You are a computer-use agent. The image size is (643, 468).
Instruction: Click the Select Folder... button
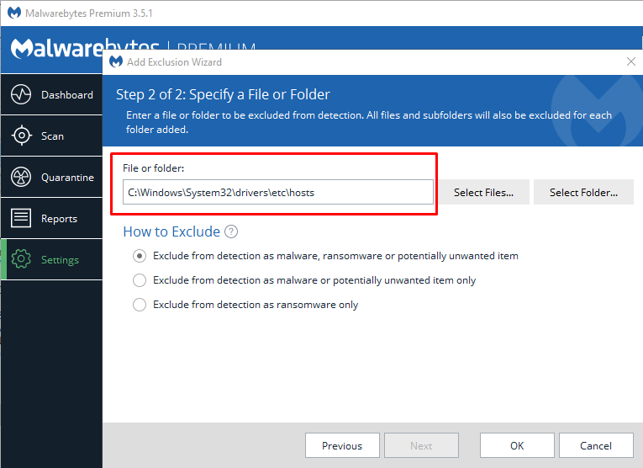(583, 192)
